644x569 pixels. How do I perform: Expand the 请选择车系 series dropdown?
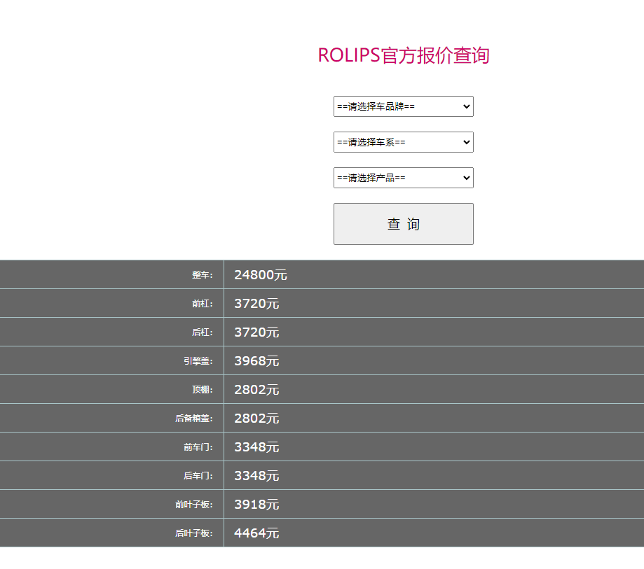[x=403, y=142]
